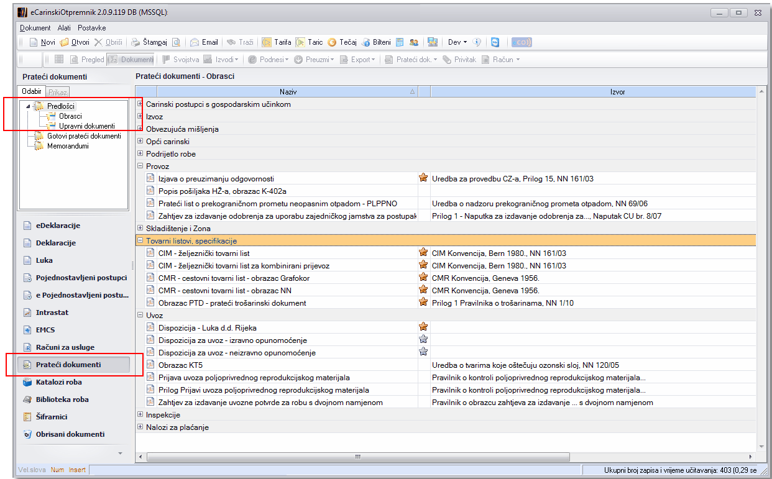Image resolution: width=772 pixels, height=479 pixels.
Task: Click the users icon in top toolbar
Action: (413, 42)
